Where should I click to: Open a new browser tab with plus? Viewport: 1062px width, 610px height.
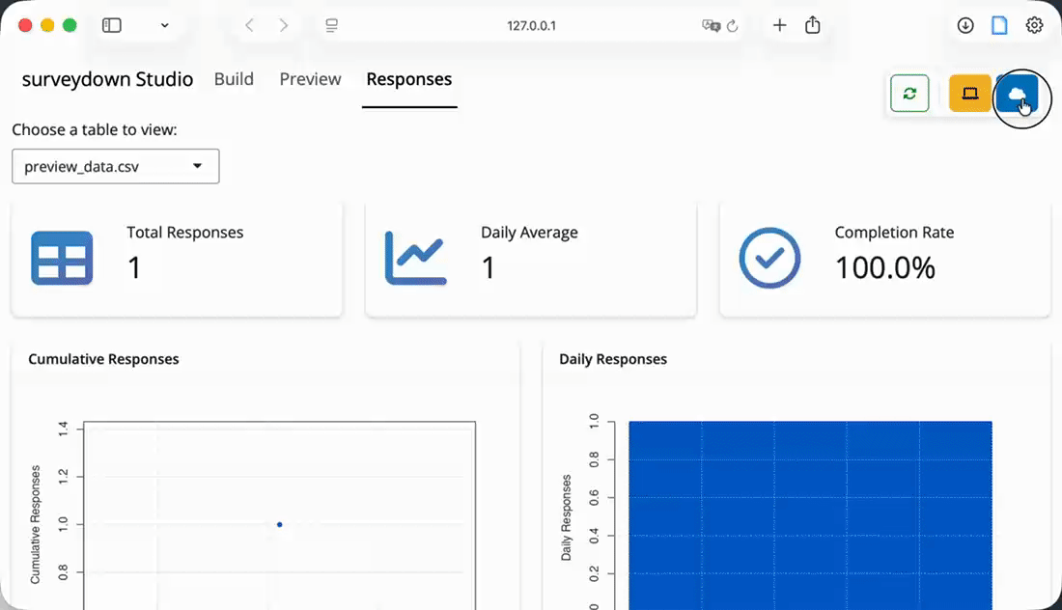780,26
